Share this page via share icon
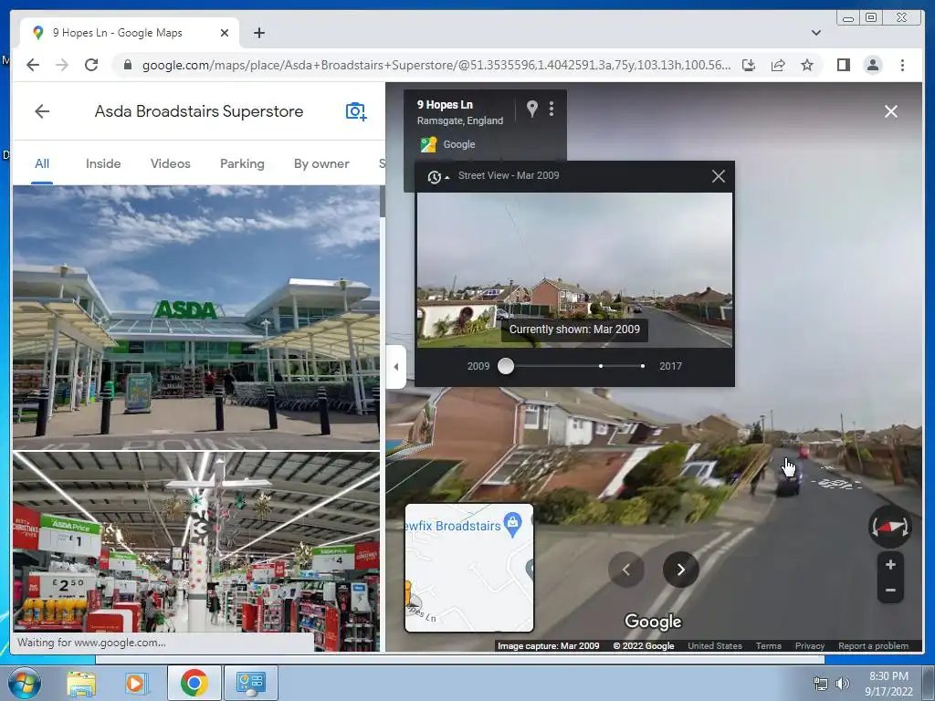Screen dimensions: 935x701 (778, 65)
